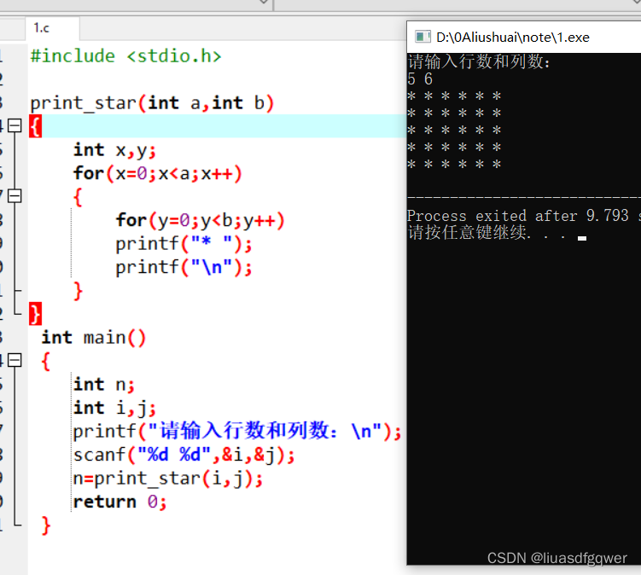Click the console prompt 请输入行数和列数
641x575 pixels.
[x=479, y=61]
